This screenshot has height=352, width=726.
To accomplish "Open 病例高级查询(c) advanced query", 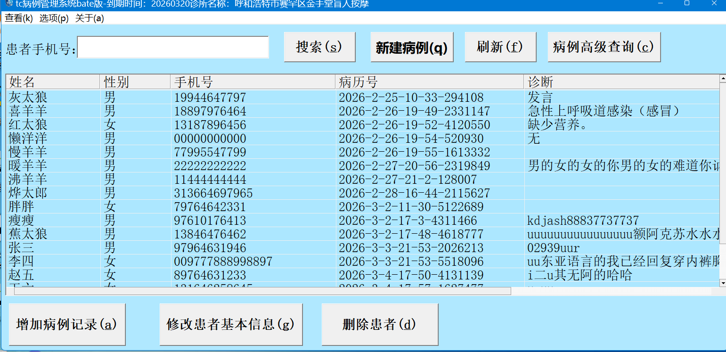I will 604,47.
